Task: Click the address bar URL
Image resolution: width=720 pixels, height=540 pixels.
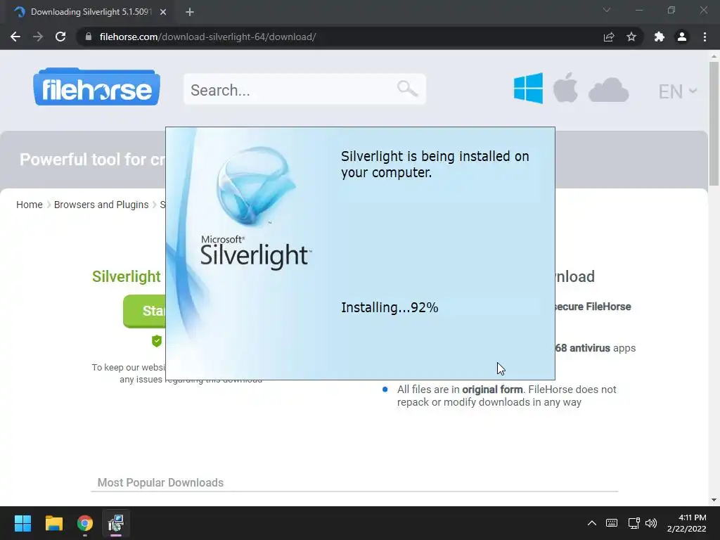Action: point(207,37)
